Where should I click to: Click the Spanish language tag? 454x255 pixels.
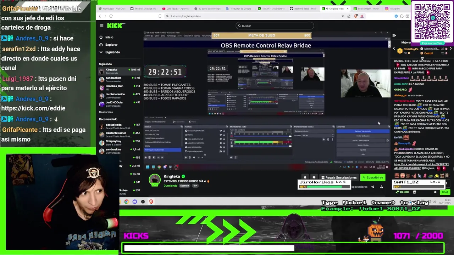click(x=184, y=186)
